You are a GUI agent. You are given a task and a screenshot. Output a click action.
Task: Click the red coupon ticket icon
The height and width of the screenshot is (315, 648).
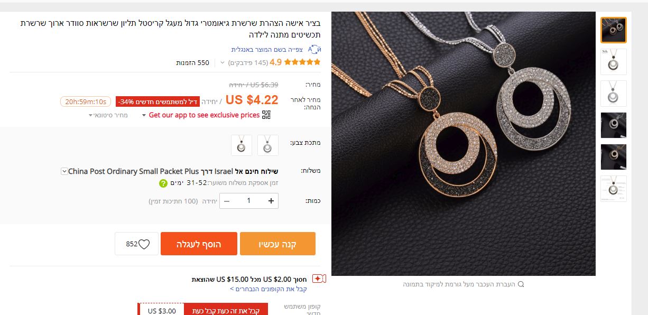coord(319,279)
